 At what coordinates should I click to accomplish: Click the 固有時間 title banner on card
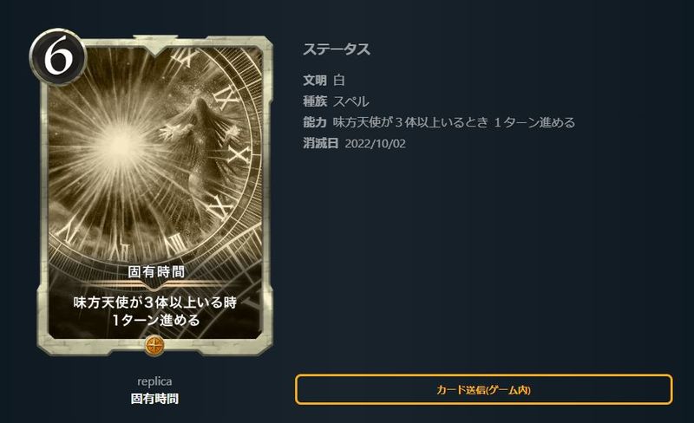(x=156, y=271)
